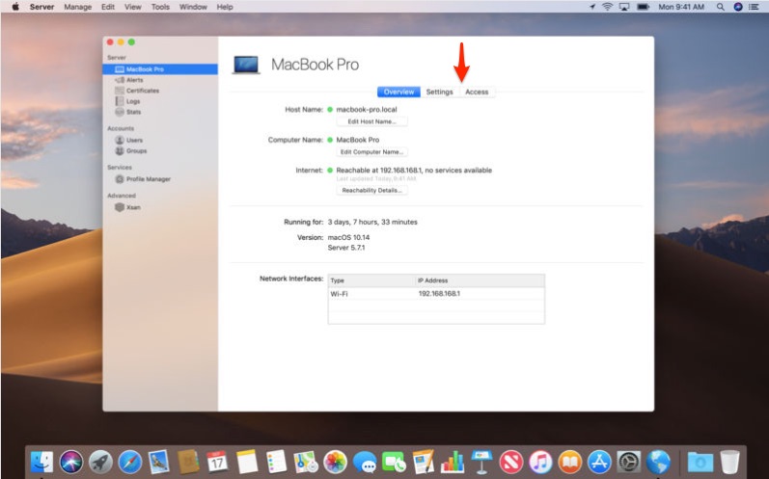Click the Wi-Fi status icon in menu bar
Viewport: 769px width, 479px height.
[x=608, y=7]
